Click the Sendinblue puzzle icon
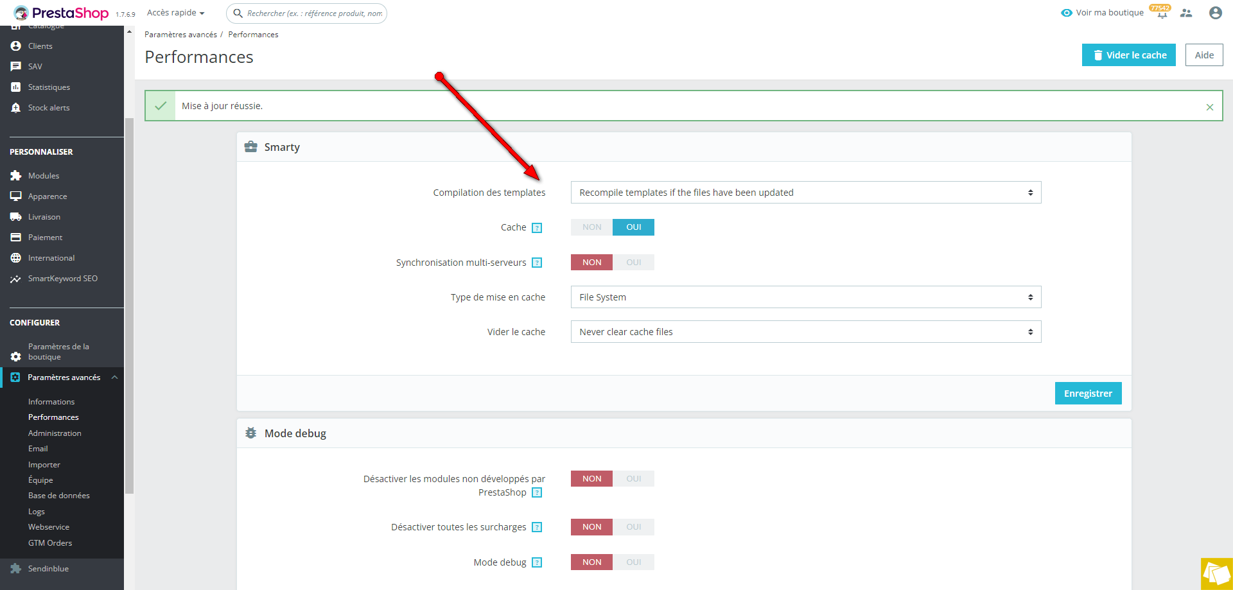 point(16,569)
